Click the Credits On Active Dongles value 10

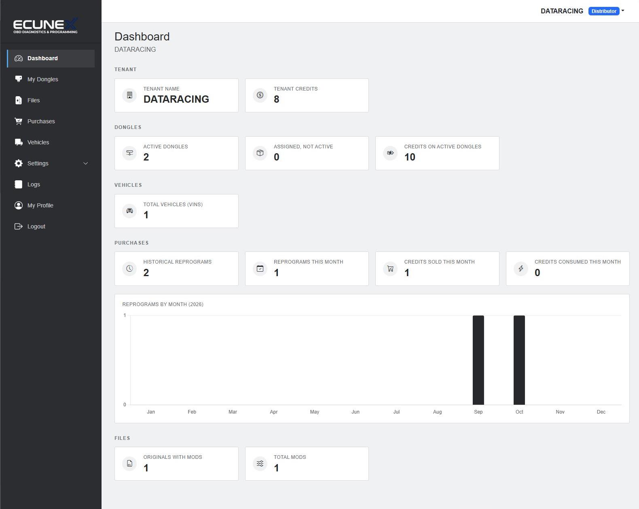point(410,157)
